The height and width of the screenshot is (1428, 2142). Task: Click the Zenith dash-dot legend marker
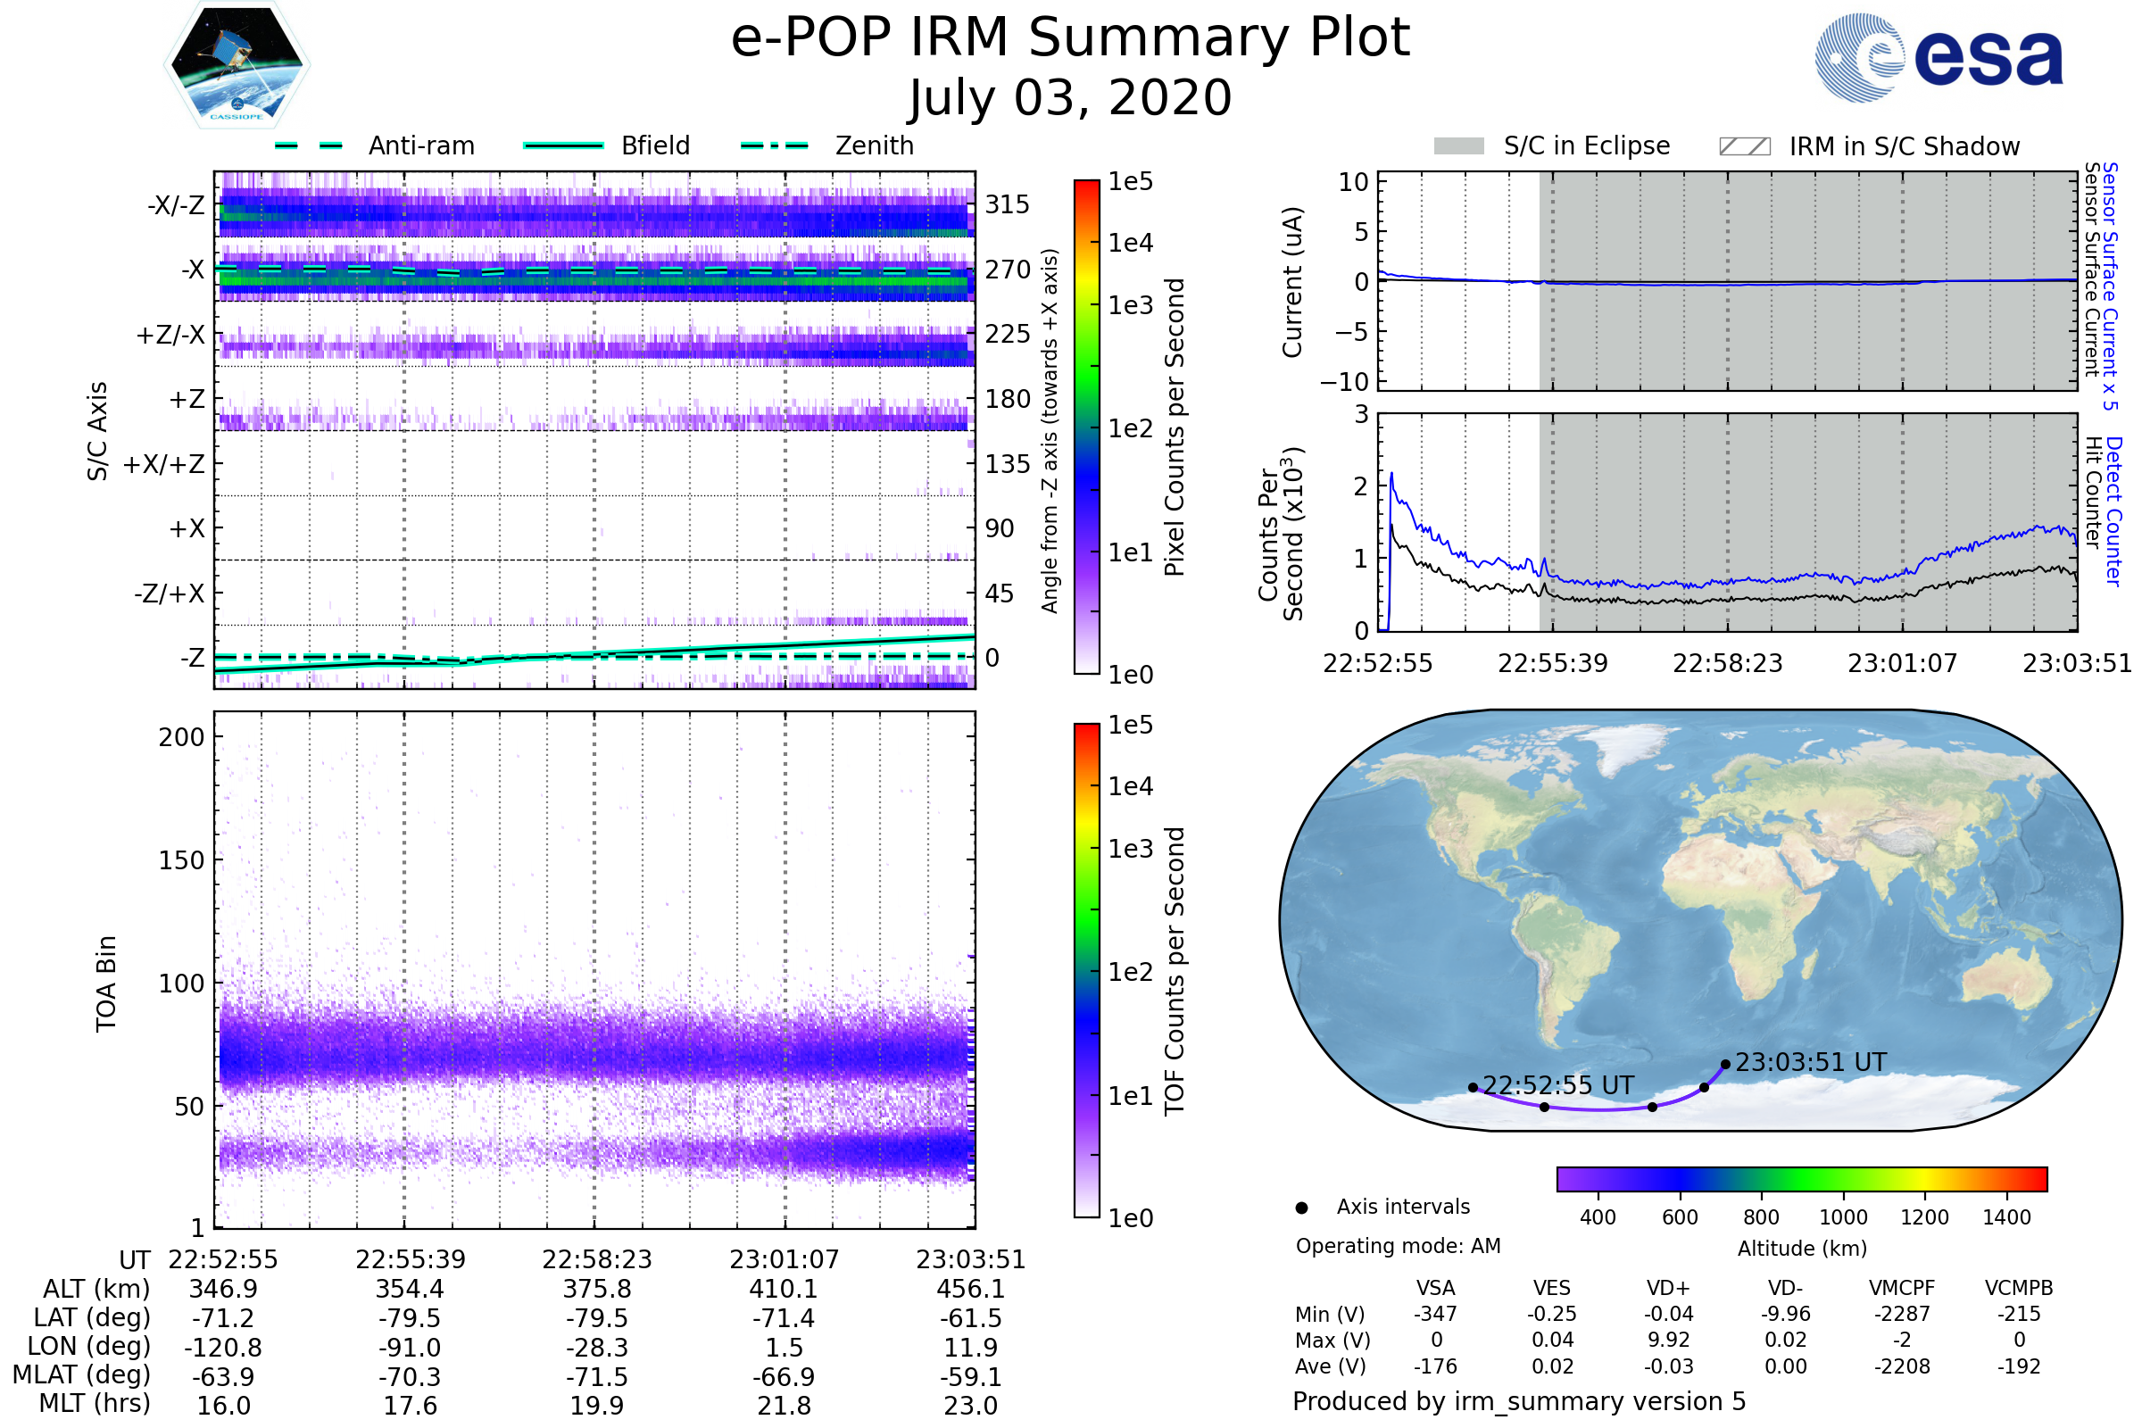click(x=774, y=145)
